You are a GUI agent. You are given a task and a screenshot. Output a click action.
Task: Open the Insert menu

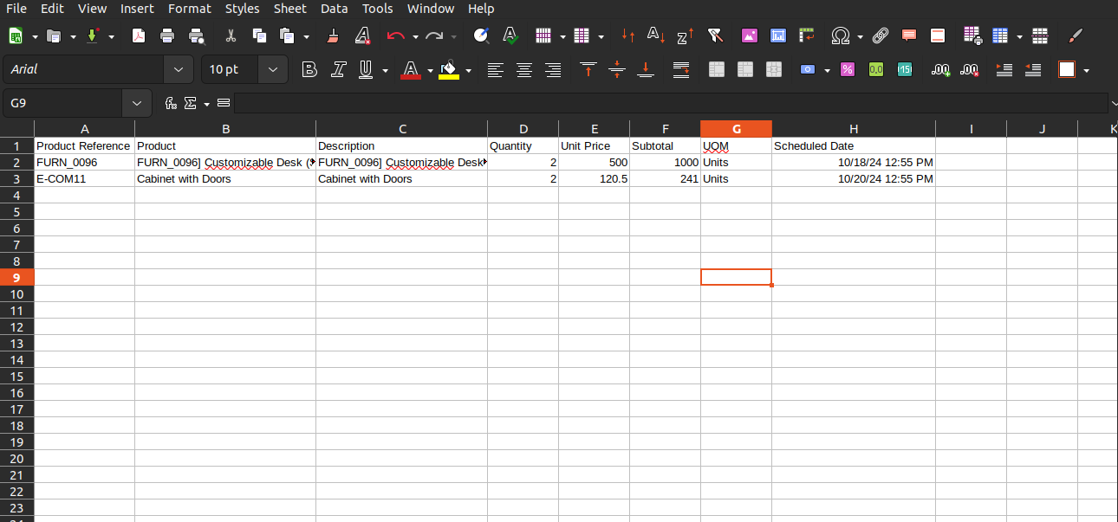pos(137,9)
